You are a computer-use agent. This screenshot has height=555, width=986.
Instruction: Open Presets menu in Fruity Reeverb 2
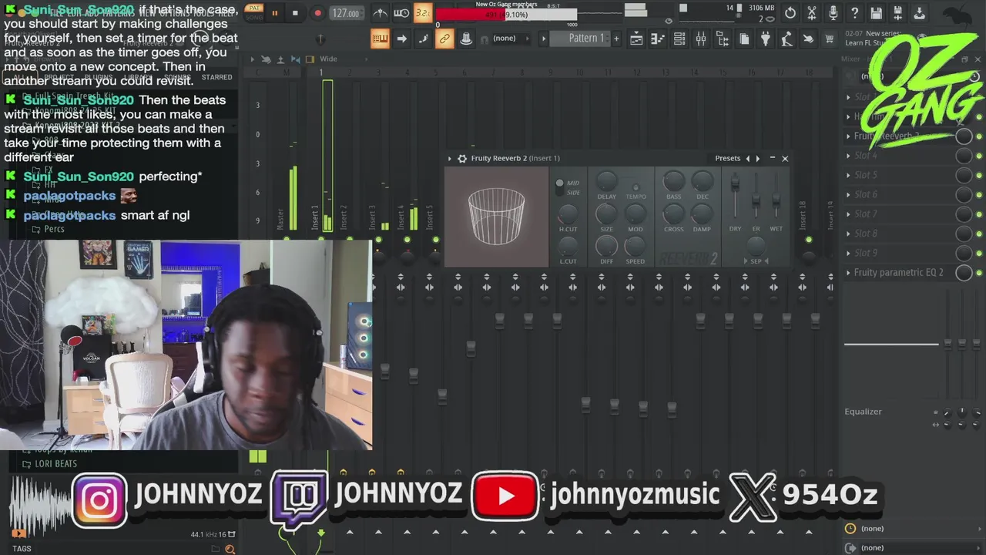(727, 158)
